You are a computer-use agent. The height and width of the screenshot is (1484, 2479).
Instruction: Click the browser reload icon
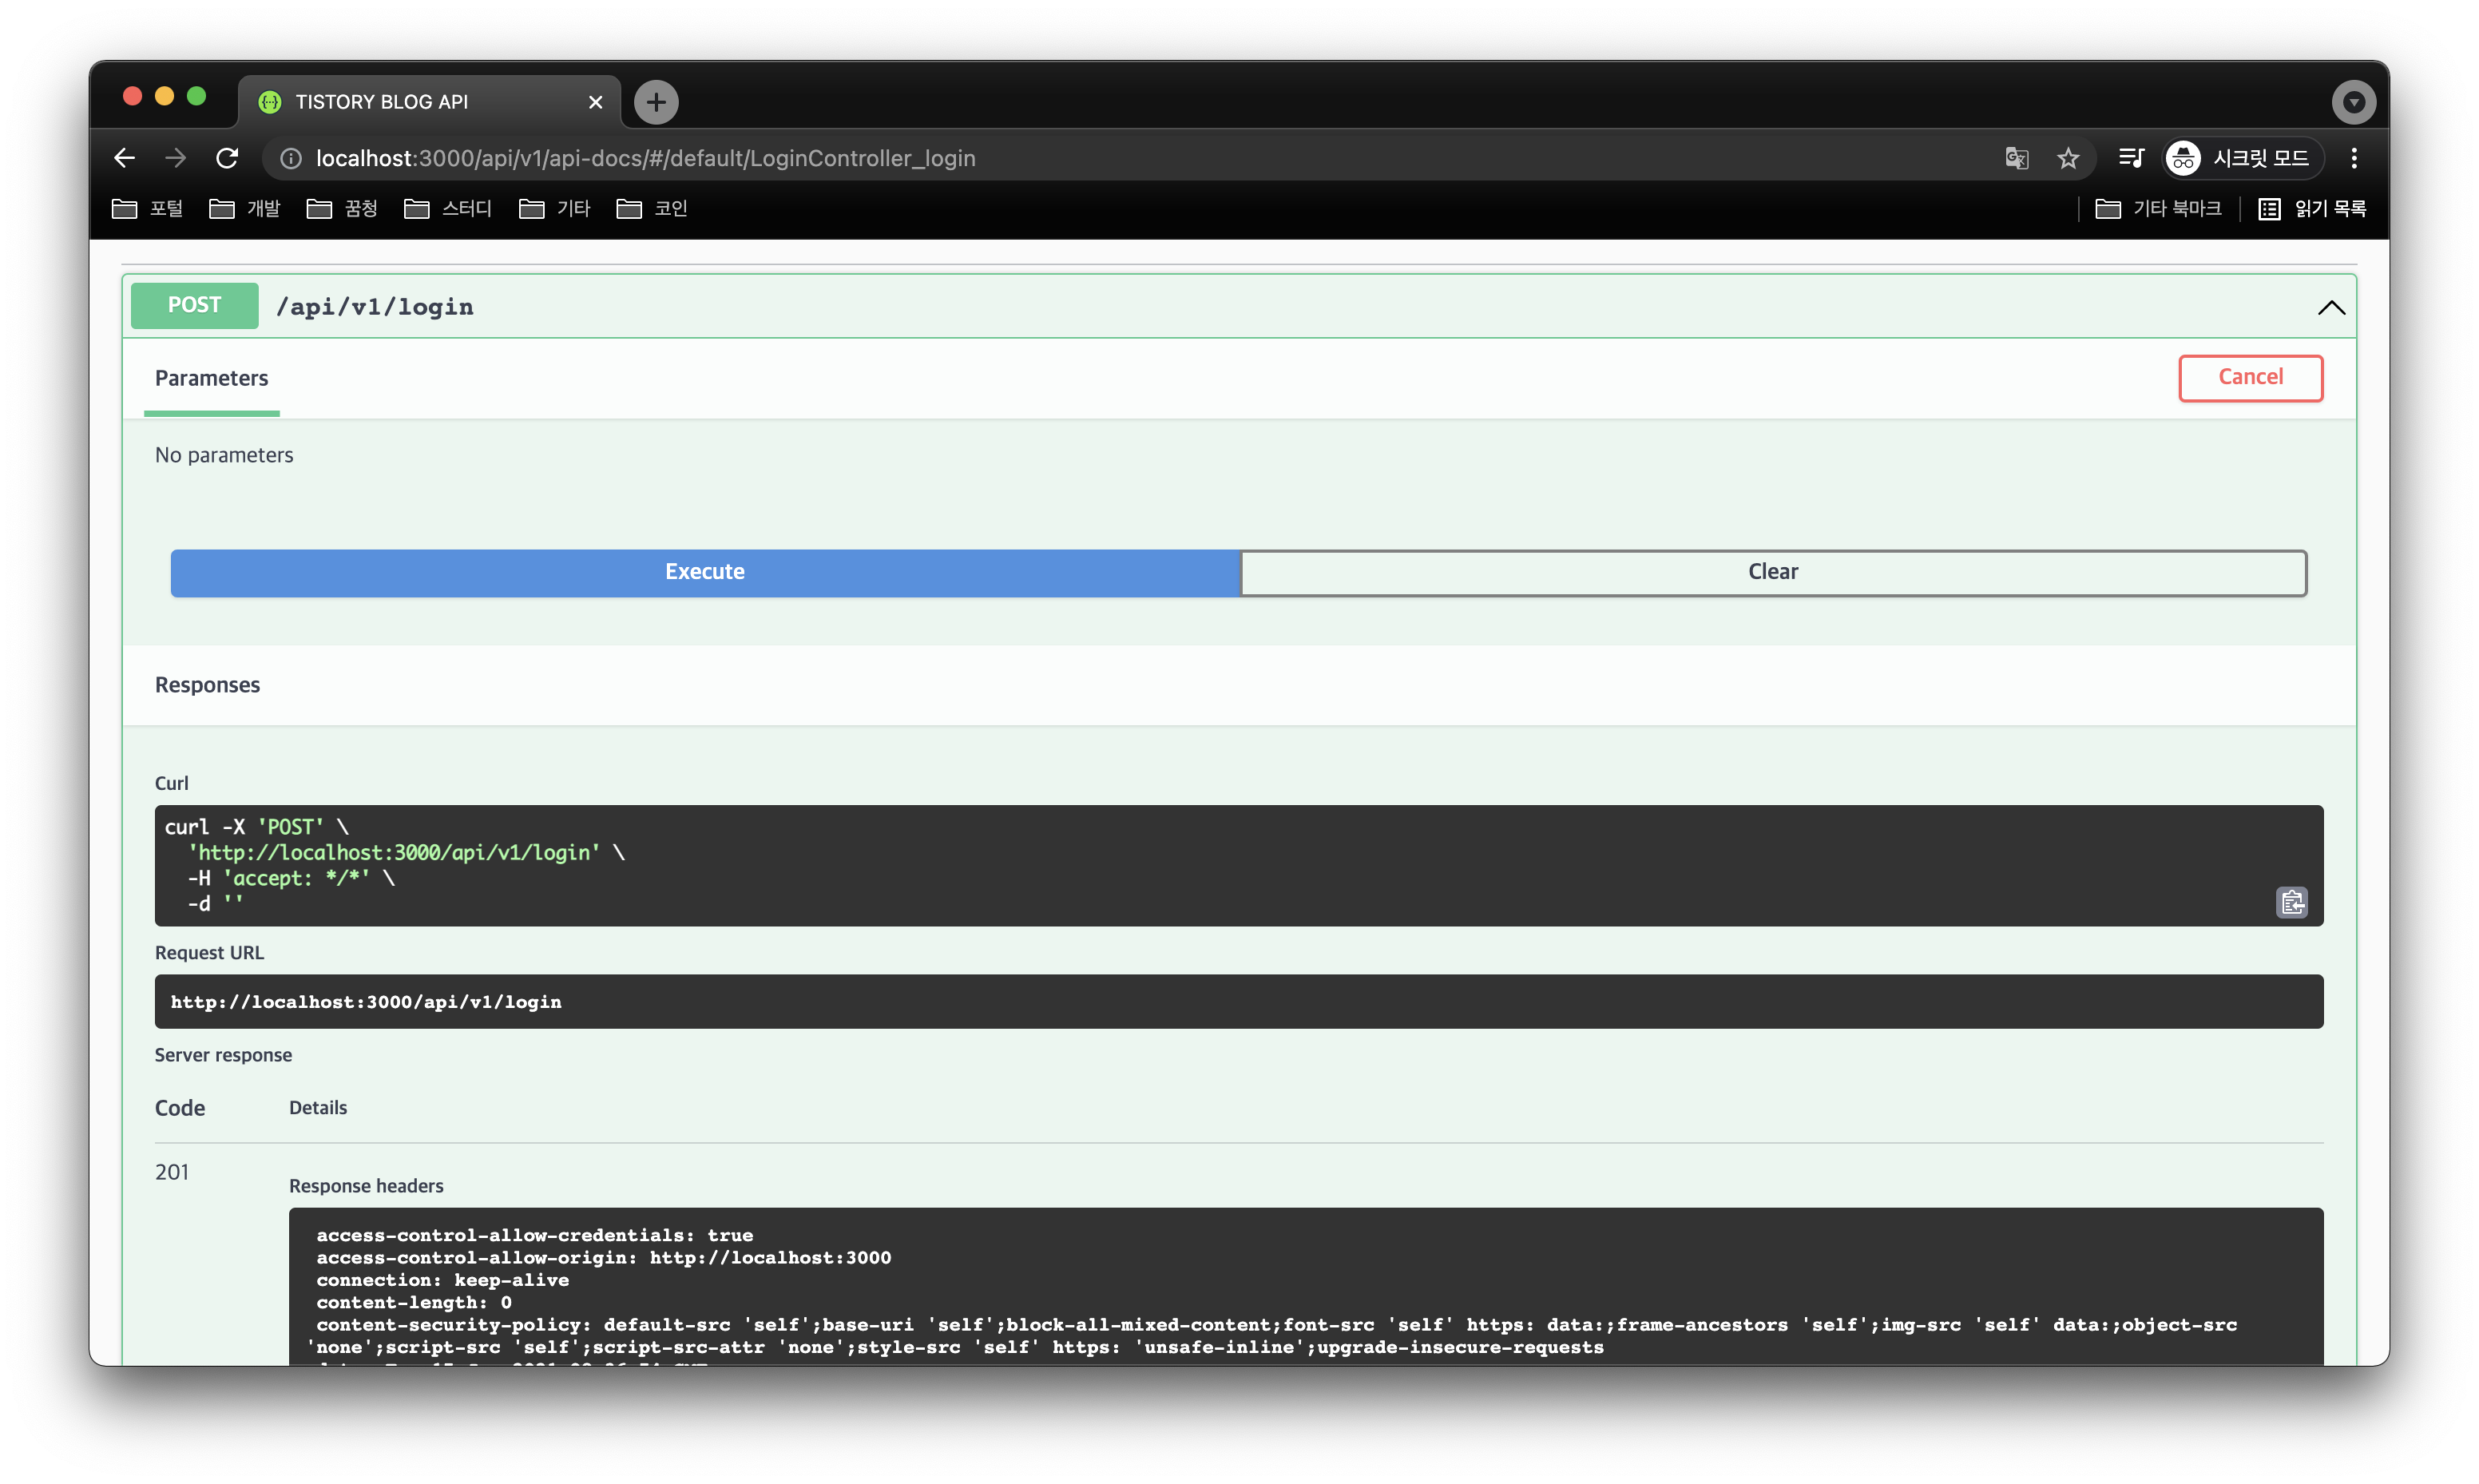228,158
